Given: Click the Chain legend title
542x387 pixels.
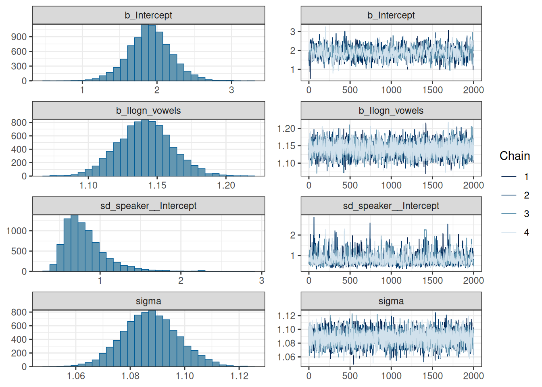Looking at the screenshot, I should pyautogui.click(x=515, y=156).
